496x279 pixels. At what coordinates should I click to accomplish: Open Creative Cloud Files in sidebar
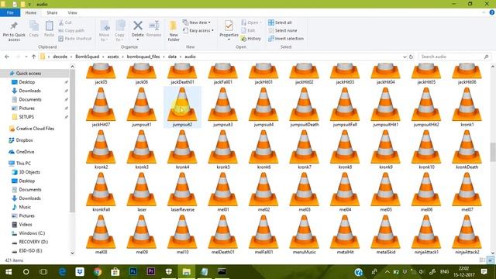pos(35,129)
